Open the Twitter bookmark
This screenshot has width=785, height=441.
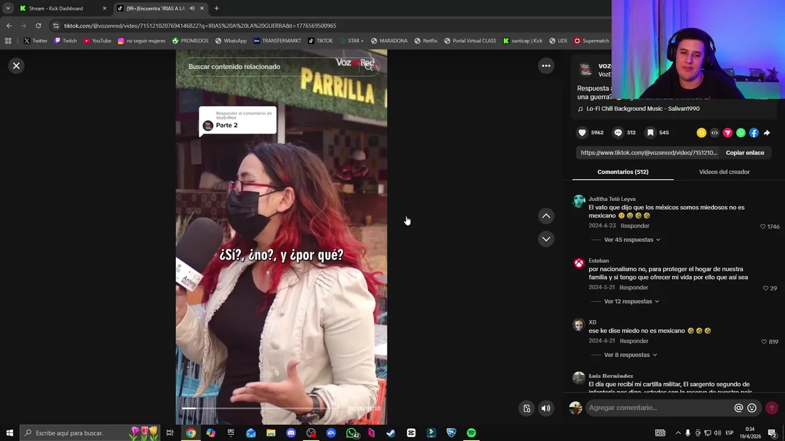point(36,41)
